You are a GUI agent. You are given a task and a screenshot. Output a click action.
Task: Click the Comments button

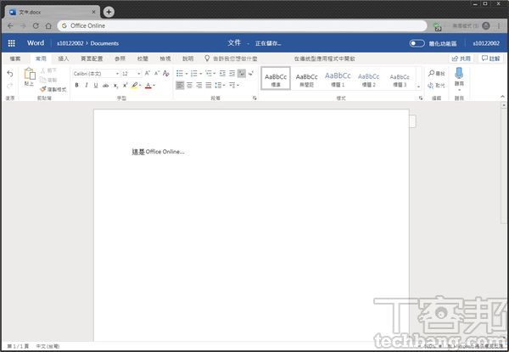(490, 59)
